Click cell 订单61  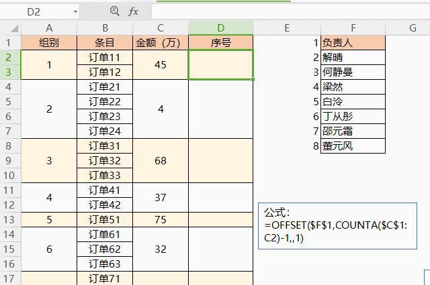pyautogui.click(x=105, y=234)
